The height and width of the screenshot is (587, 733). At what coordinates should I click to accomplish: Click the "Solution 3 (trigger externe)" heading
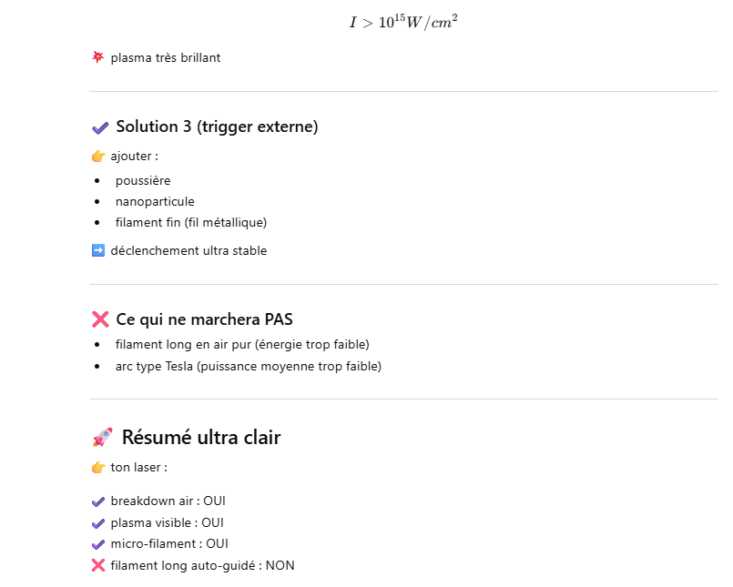click(x=217, y=127)
